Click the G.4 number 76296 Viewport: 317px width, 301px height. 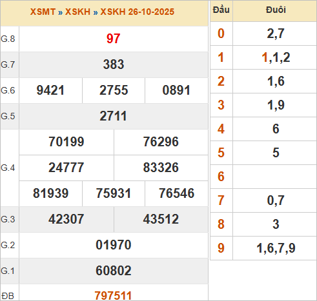[x=161, y=142]
